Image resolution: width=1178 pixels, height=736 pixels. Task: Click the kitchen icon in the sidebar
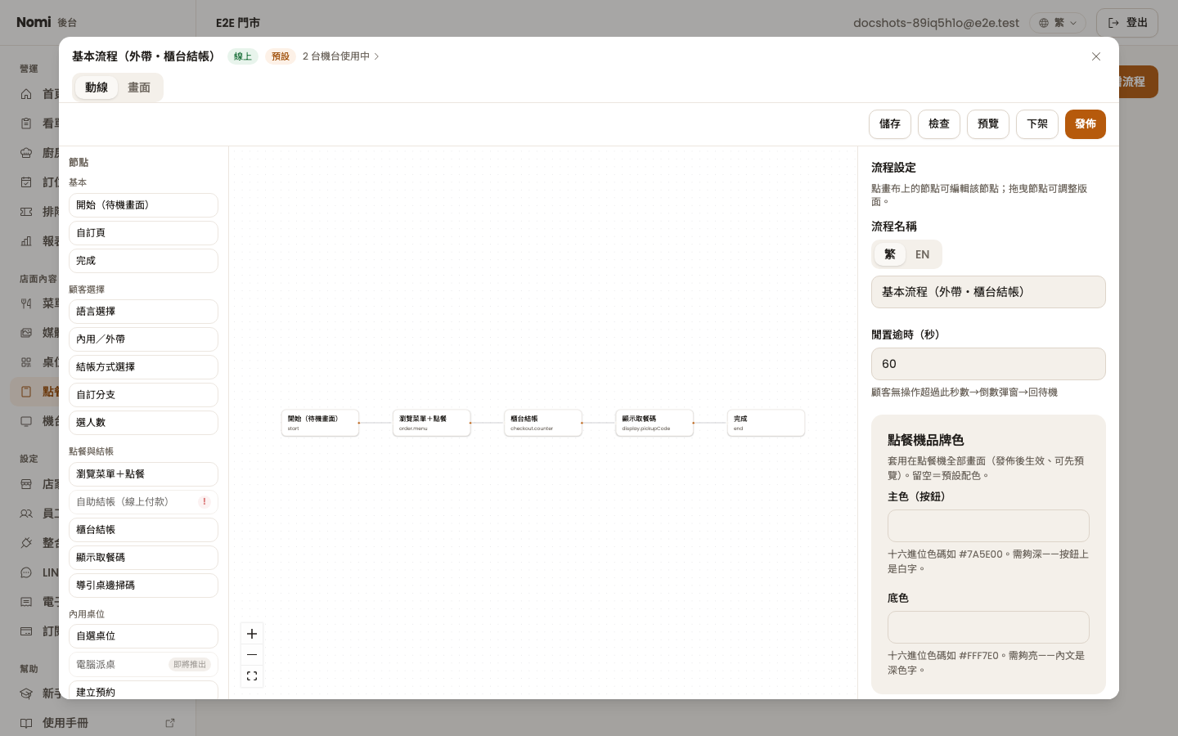pos(26,153)
